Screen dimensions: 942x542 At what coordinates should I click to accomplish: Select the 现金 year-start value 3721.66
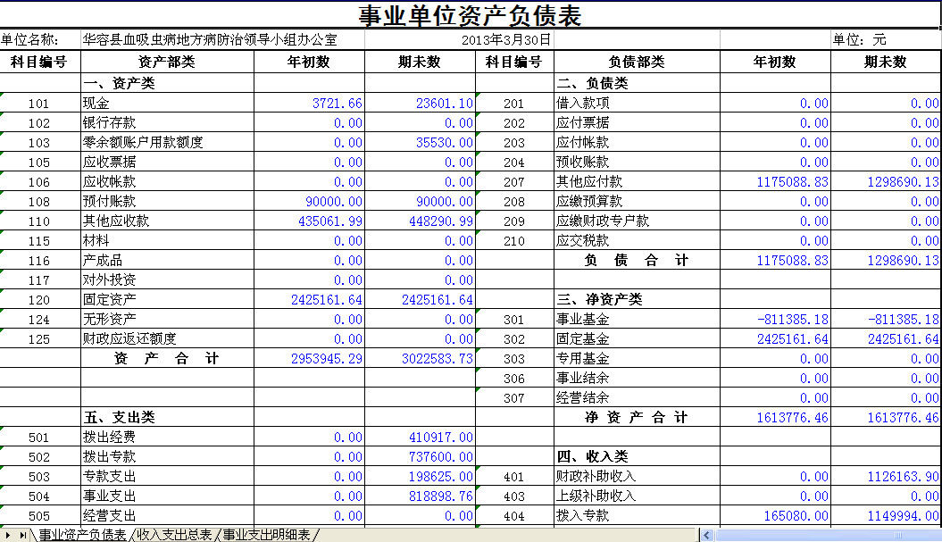[310, 104]
